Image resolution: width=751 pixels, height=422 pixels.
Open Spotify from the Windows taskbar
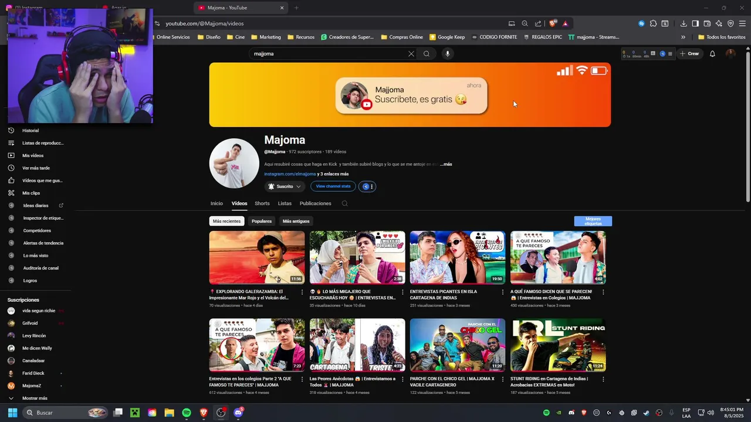[187, 413]
